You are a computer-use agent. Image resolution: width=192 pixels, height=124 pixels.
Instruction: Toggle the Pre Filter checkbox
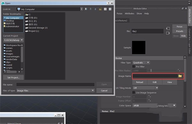134,66
